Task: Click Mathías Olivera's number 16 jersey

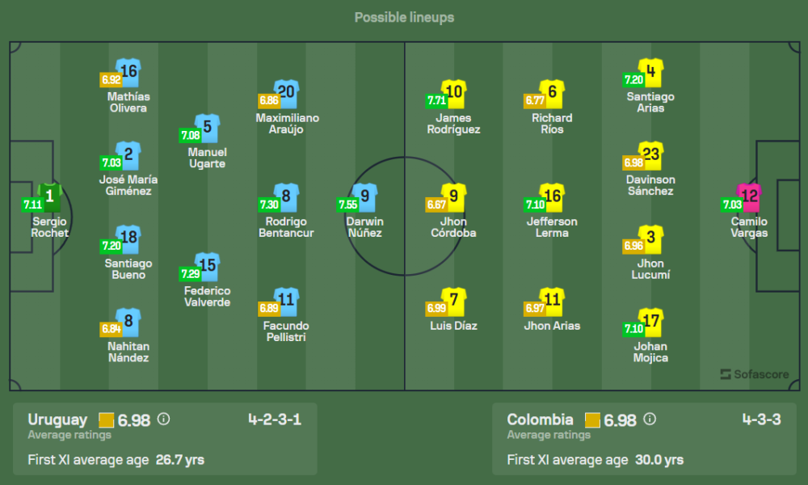Action: [x=128, y=72]
